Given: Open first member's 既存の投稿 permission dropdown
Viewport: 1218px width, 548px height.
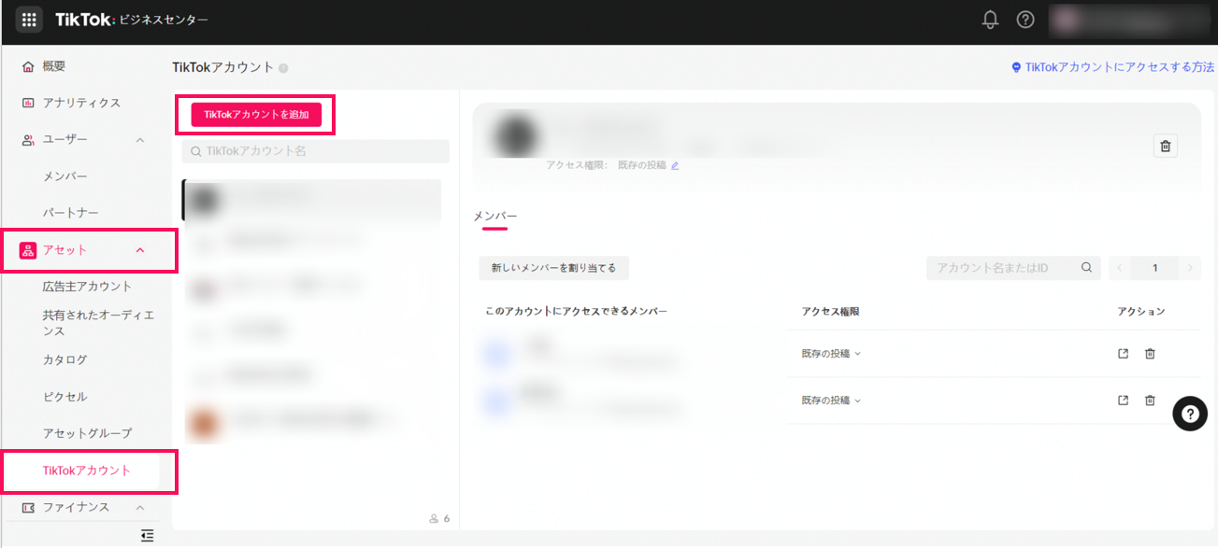Looking at the screenshot, I should tap(830, 354).
